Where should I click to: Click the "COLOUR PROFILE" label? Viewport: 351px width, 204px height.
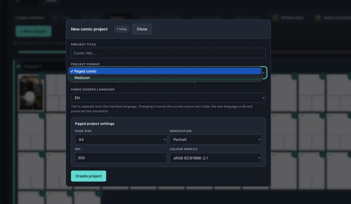coord(184,149)
